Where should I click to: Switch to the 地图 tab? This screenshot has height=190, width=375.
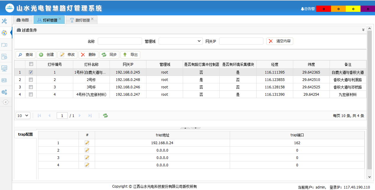coord(23,20)
